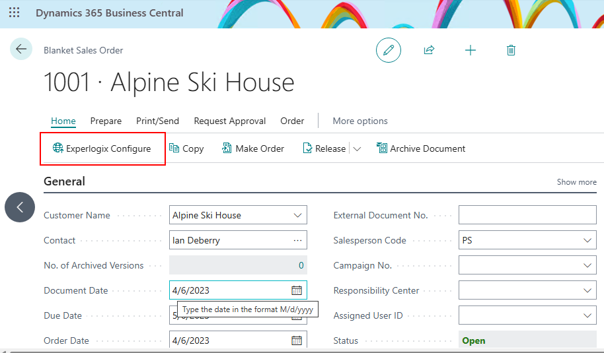Click the round collapse chevron button
The width and height of the screenshot is (604, 353).
coord(20,207)
